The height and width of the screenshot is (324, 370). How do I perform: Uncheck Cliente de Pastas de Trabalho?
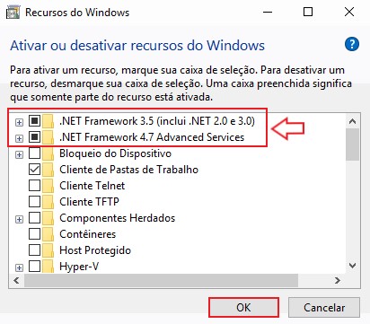35,170
